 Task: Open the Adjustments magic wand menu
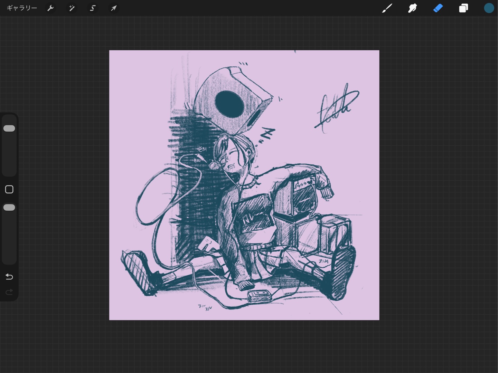click(72, 8)
